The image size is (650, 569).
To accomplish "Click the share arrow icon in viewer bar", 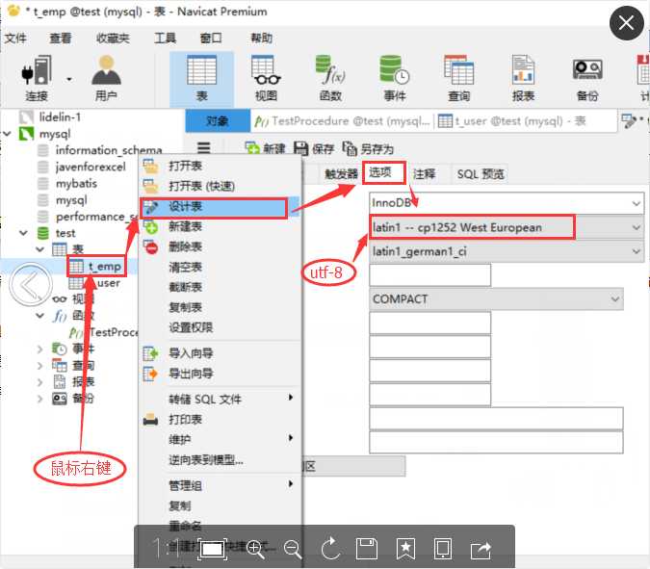I will (x=481, y=550).
